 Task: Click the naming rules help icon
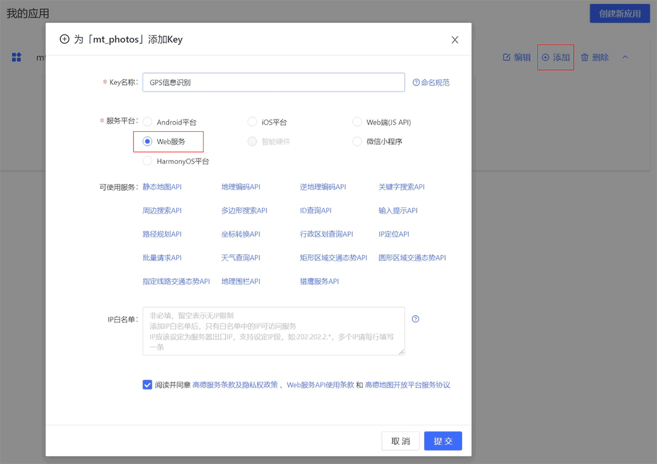pos(416,83)
